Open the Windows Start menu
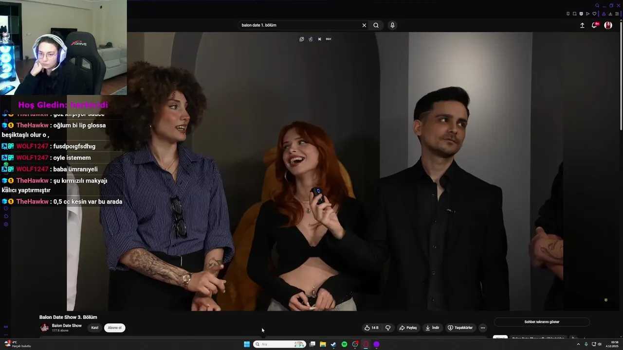Image resolution: width=623 pixels, height=350 pixels. point(247,344)
